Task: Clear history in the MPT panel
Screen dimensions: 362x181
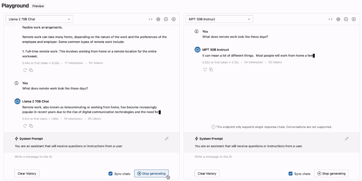Action: [x=207, y=174]
